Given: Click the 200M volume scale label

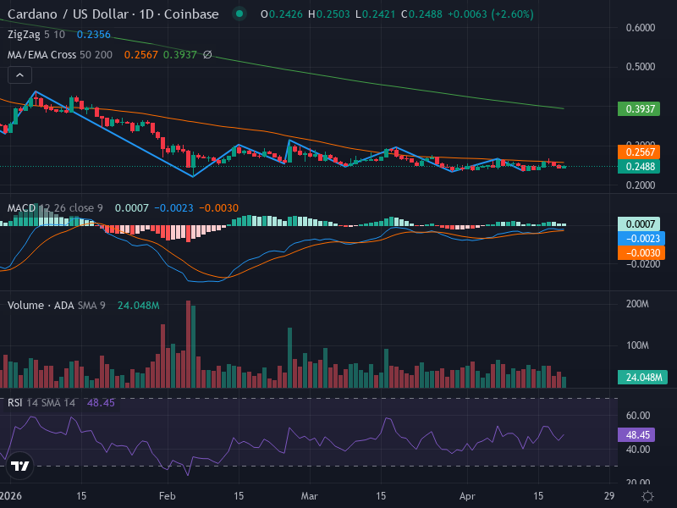Looking at the screenshot, I should click(637, 304).
